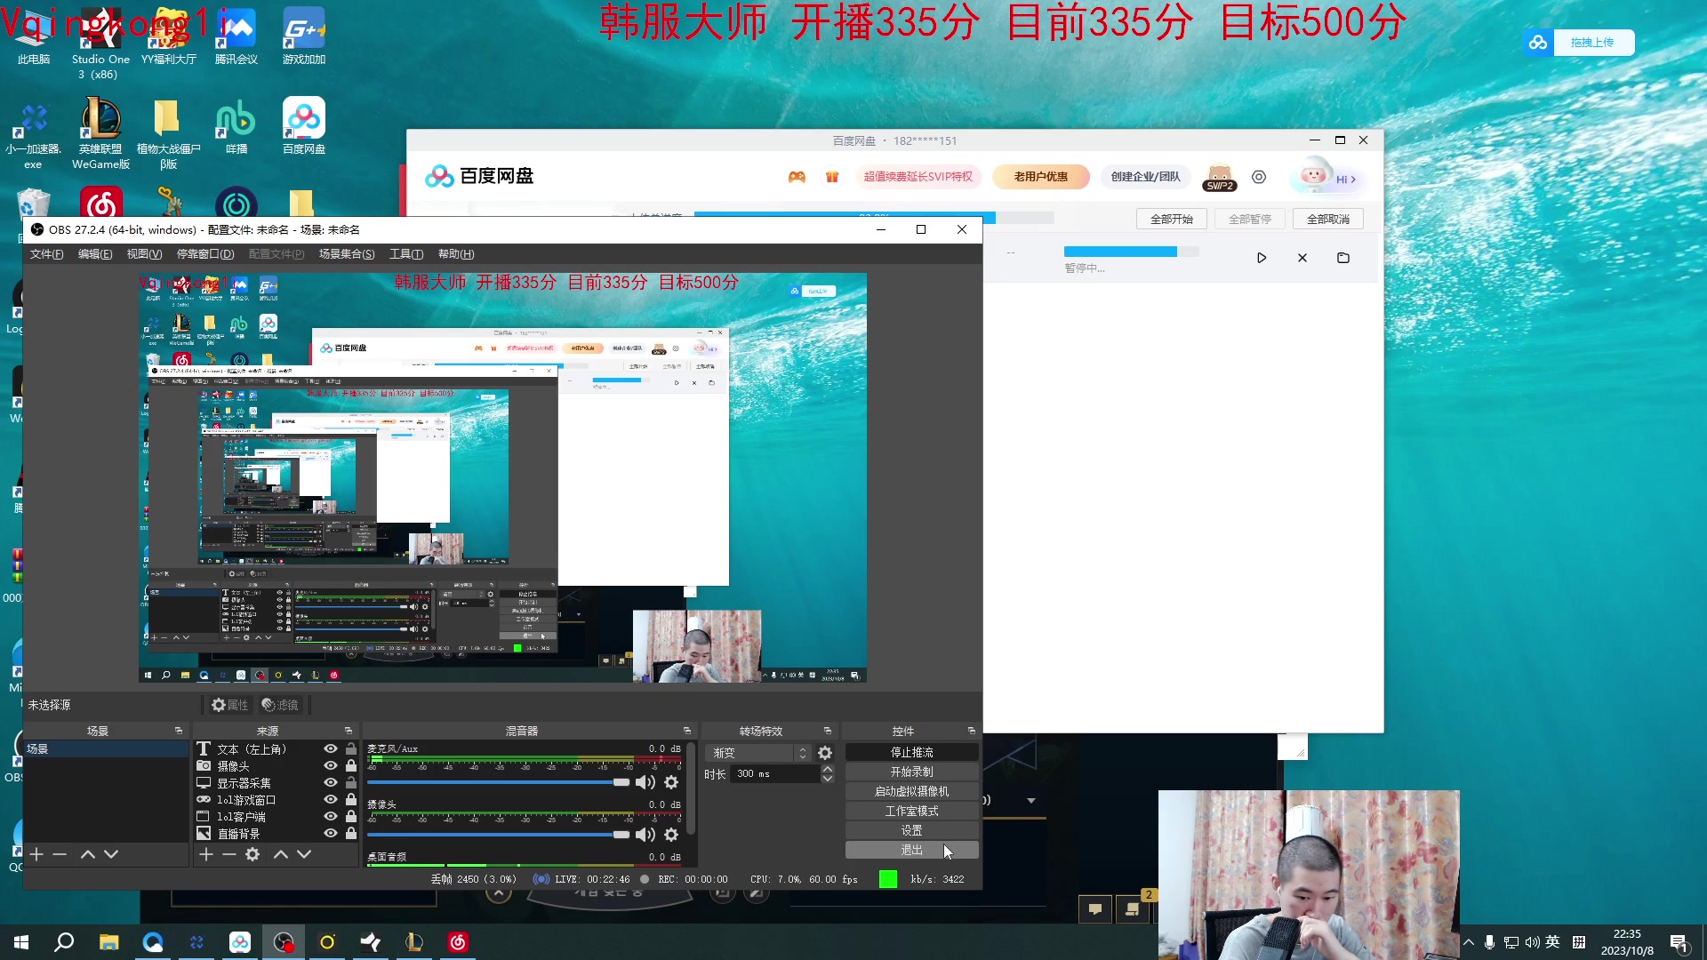Open Baidu Netdisk settings hexagon icon

point(1259,177)
